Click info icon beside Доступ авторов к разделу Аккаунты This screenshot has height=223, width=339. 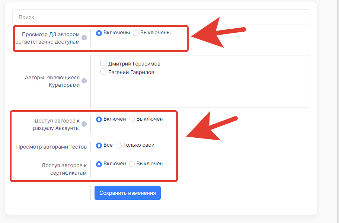84,124
